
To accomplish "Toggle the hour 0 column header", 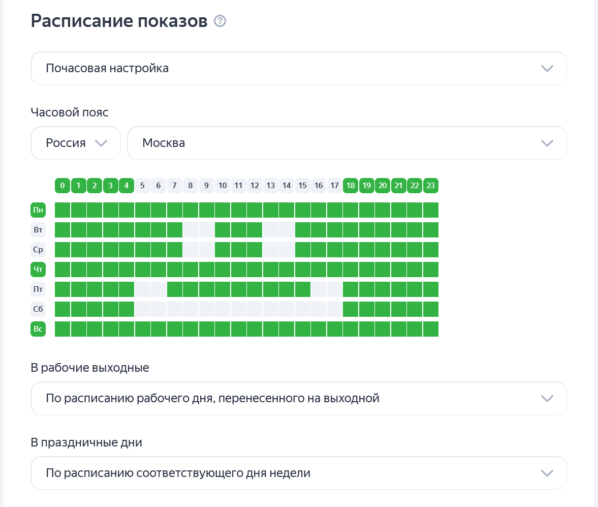I will pyautogui.click(x=62, y=185).
